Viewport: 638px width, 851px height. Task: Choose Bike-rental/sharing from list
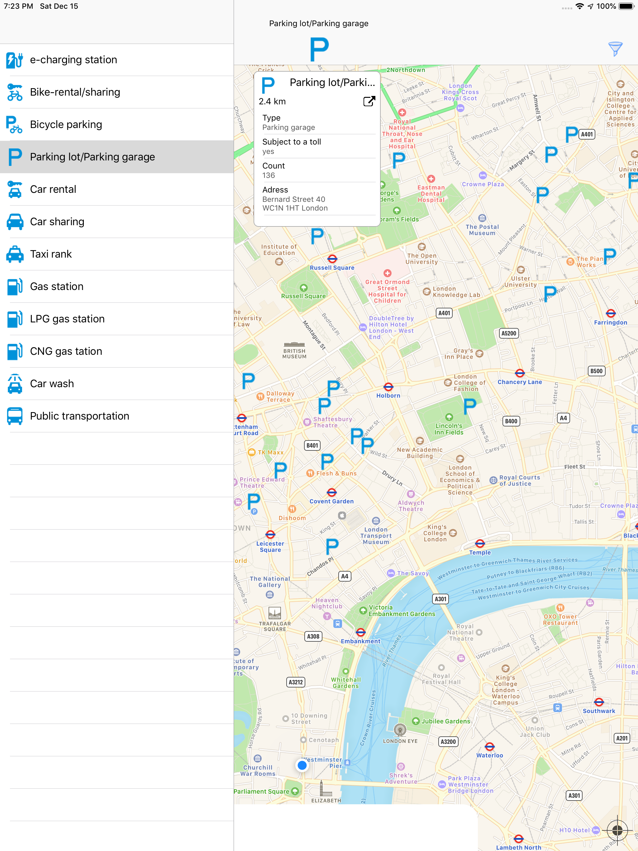tap(75, 92)
